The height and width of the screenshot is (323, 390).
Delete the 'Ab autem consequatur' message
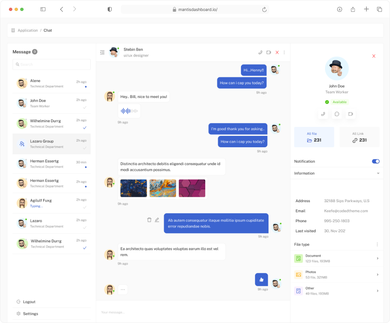click(x=149, y=220)
